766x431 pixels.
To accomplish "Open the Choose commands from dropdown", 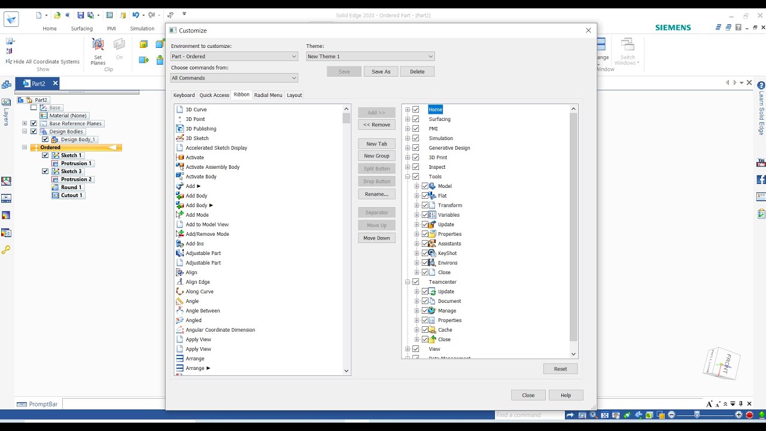I will pos(234,78).
